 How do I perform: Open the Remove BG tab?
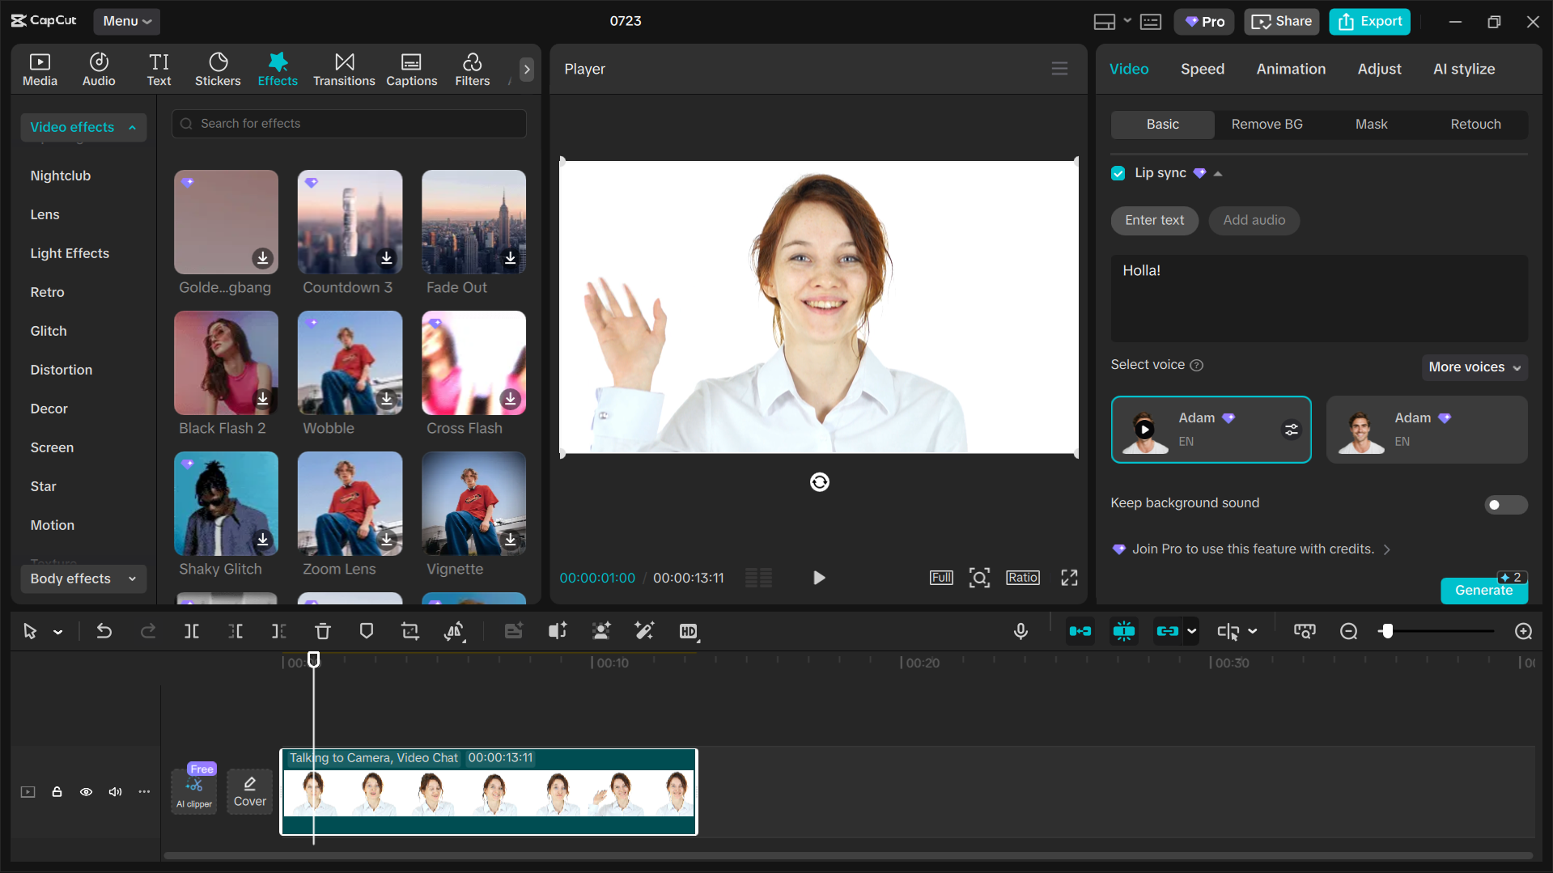[x=1267, y=124]
